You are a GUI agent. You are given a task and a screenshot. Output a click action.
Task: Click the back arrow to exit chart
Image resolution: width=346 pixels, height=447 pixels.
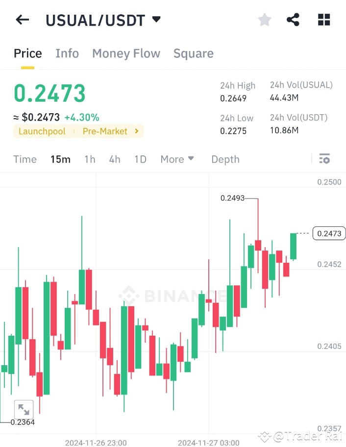coord(22,20)
